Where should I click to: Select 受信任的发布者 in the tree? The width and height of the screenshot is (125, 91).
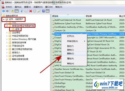(x=19, y=43)
